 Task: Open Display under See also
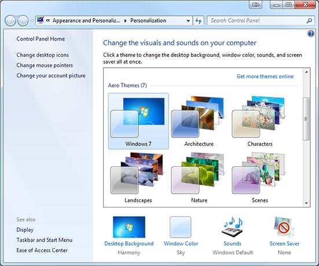click(25, 229)
